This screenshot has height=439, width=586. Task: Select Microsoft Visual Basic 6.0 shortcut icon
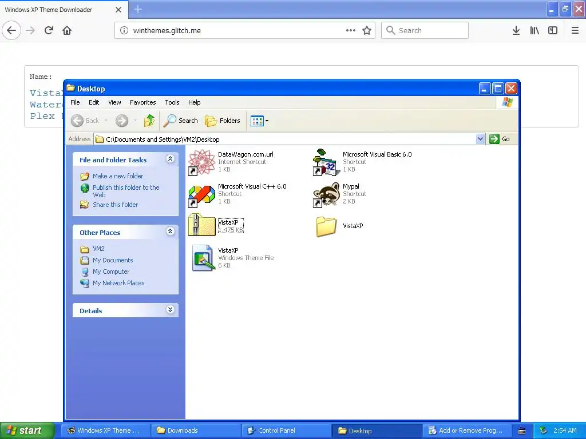click(x=327, y=162)
